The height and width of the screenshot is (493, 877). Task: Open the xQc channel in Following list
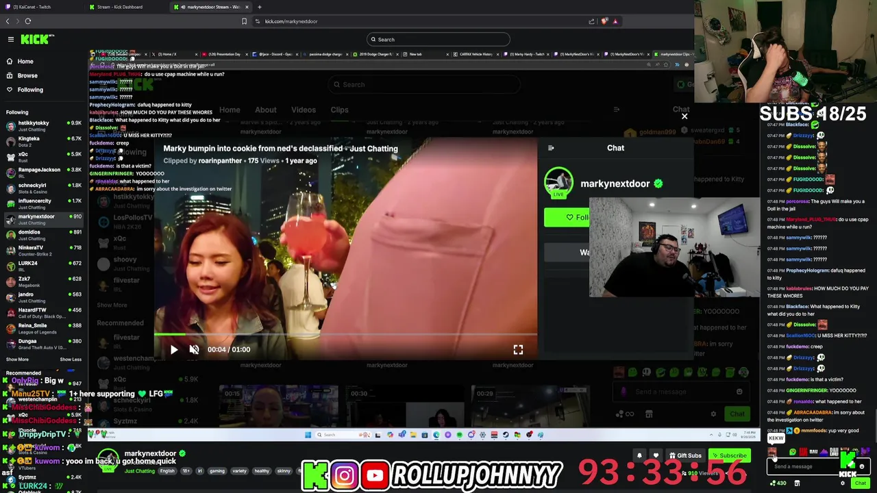coord(42,157)
